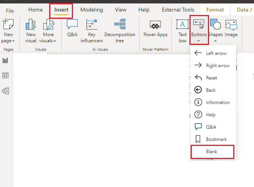Expand the Shapes dropdown chevron
The width and height of the screenshot is (254, 187).
[x=216, y=41]
